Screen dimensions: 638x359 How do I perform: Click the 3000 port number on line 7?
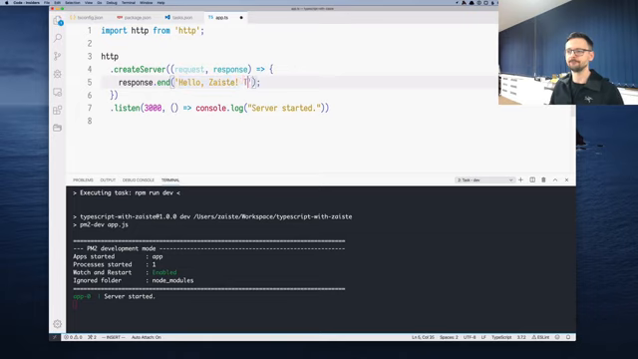click(153, 109)
